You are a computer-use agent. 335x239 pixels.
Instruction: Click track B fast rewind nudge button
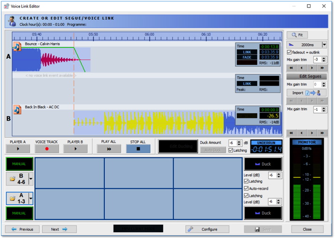[x=291, y=133]
